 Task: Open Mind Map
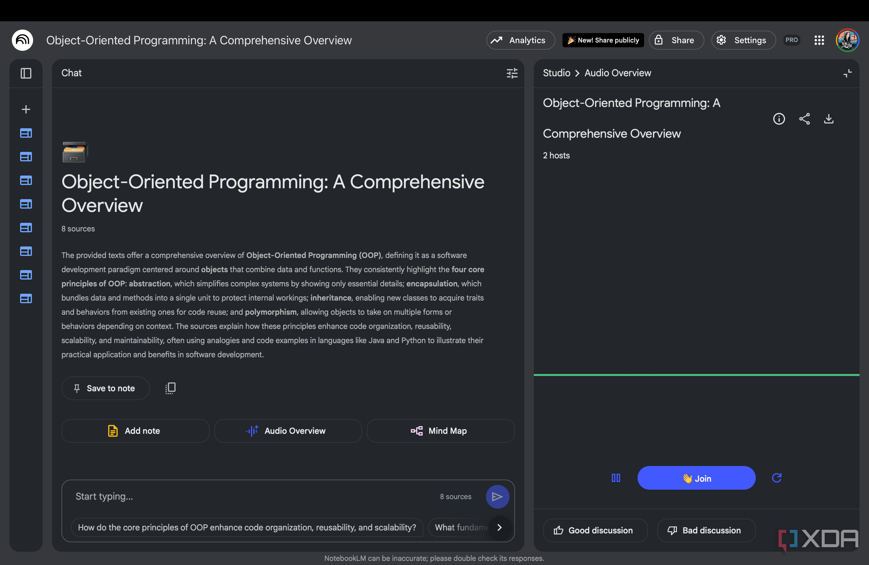(441, 431)
